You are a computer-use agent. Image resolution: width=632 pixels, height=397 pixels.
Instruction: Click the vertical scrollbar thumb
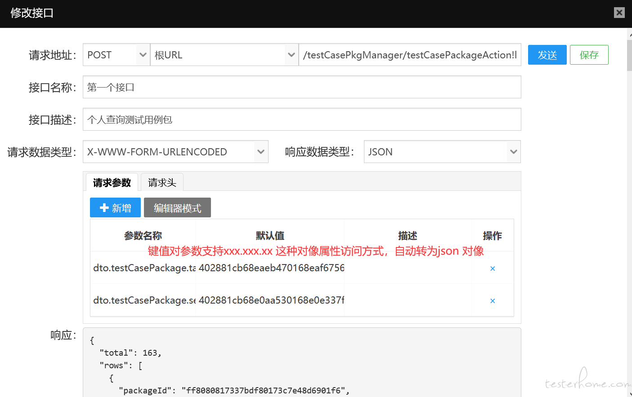pyautogui.click(x=629, y=55)
